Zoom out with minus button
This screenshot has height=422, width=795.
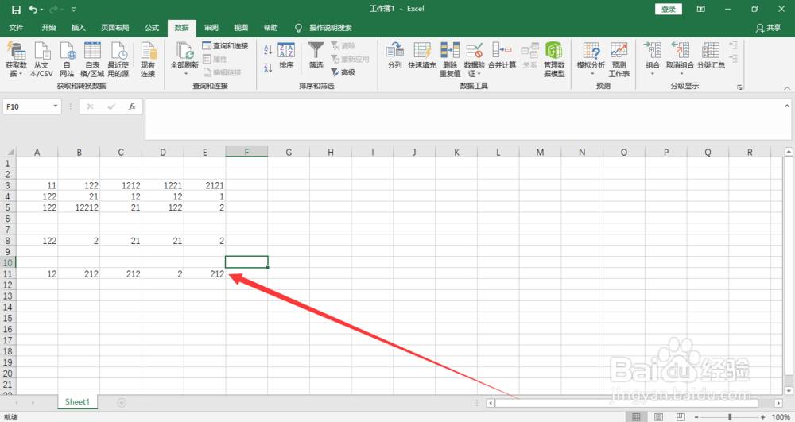[x=696, y=417]
